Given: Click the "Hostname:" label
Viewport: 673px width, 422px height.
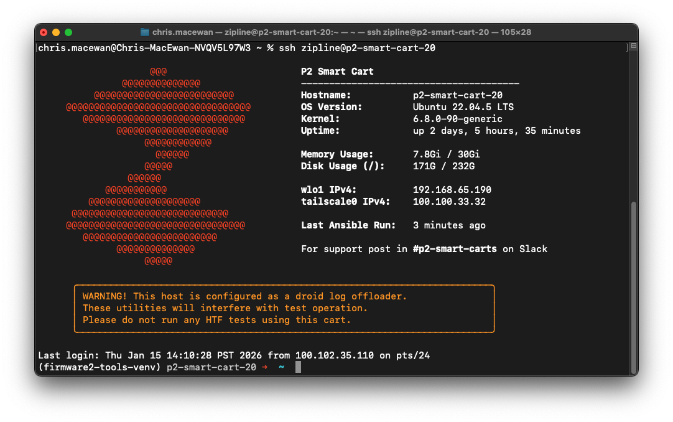Looking at the screenshot, I should coord(326,95).
